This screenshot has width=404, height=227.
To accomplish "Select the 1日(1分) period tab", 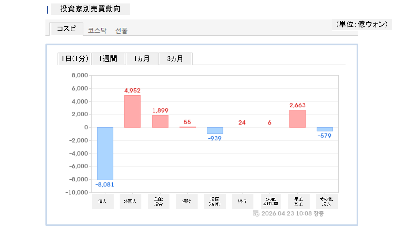I will 74,59.
